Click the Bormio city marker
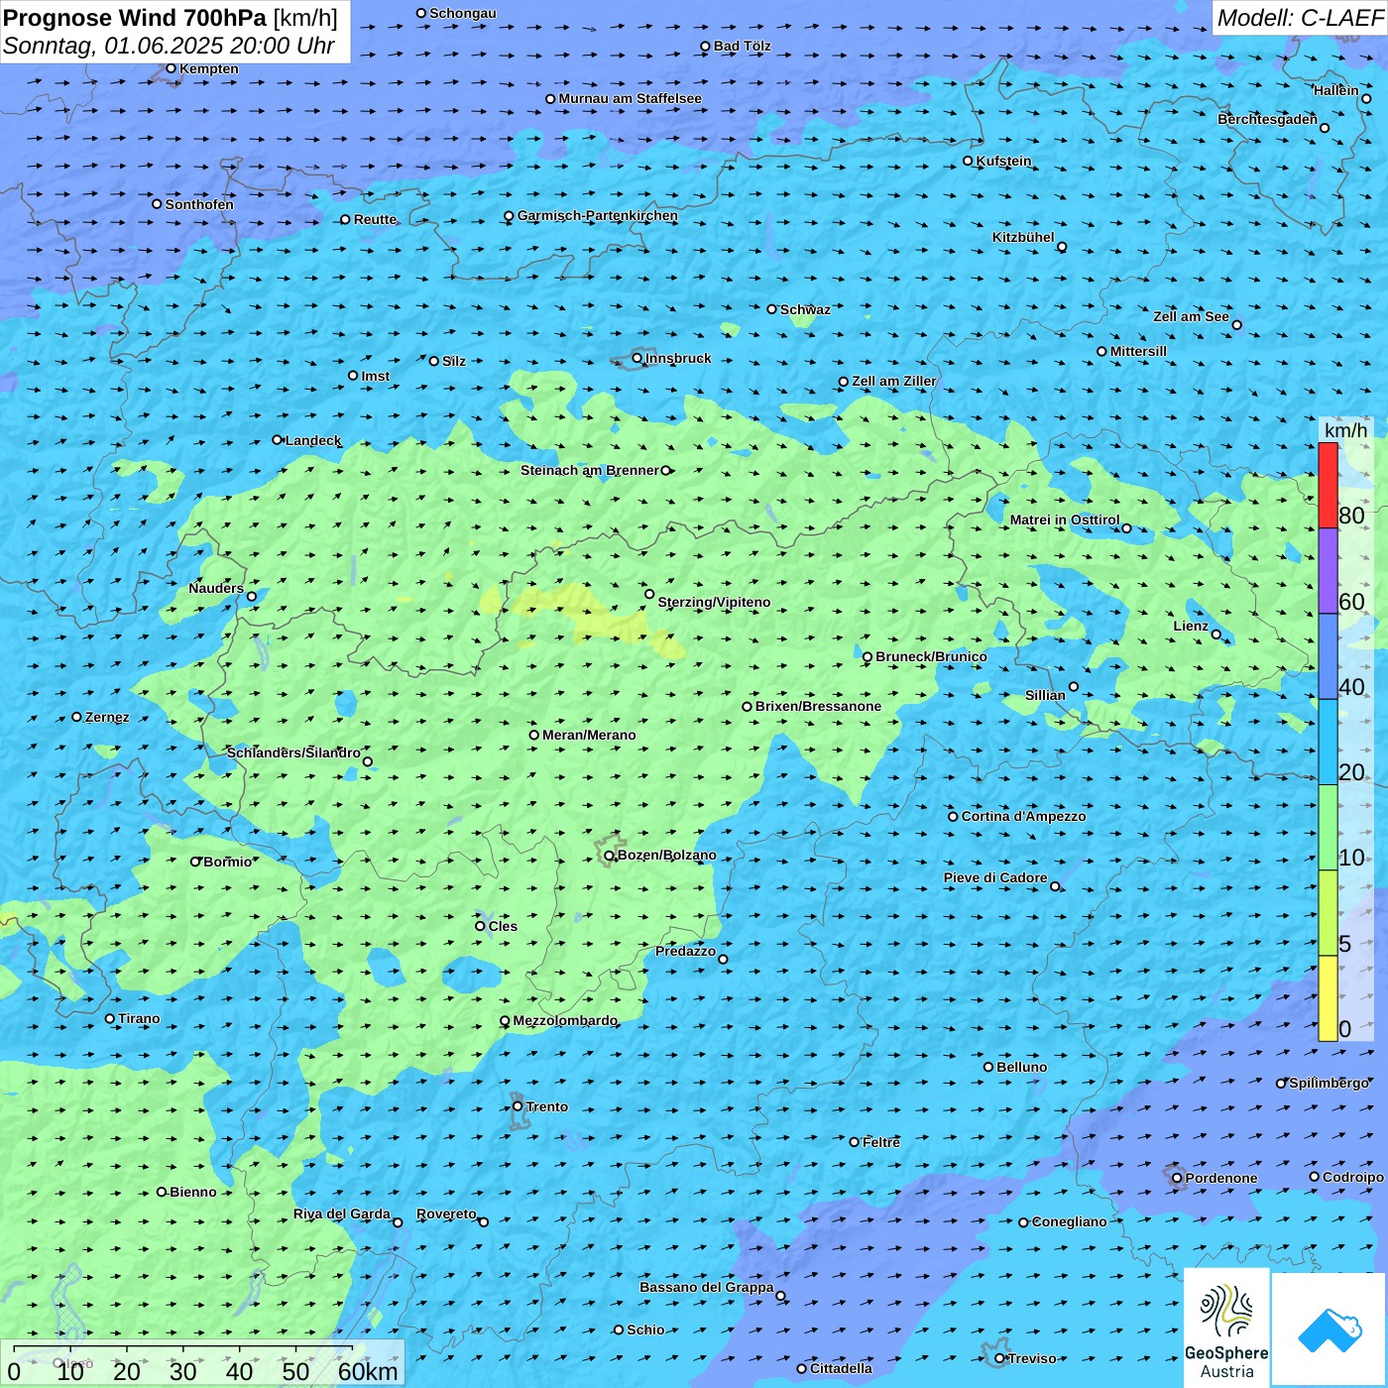The height and width of the screenshot is (1388, 1388). (195, 862)
